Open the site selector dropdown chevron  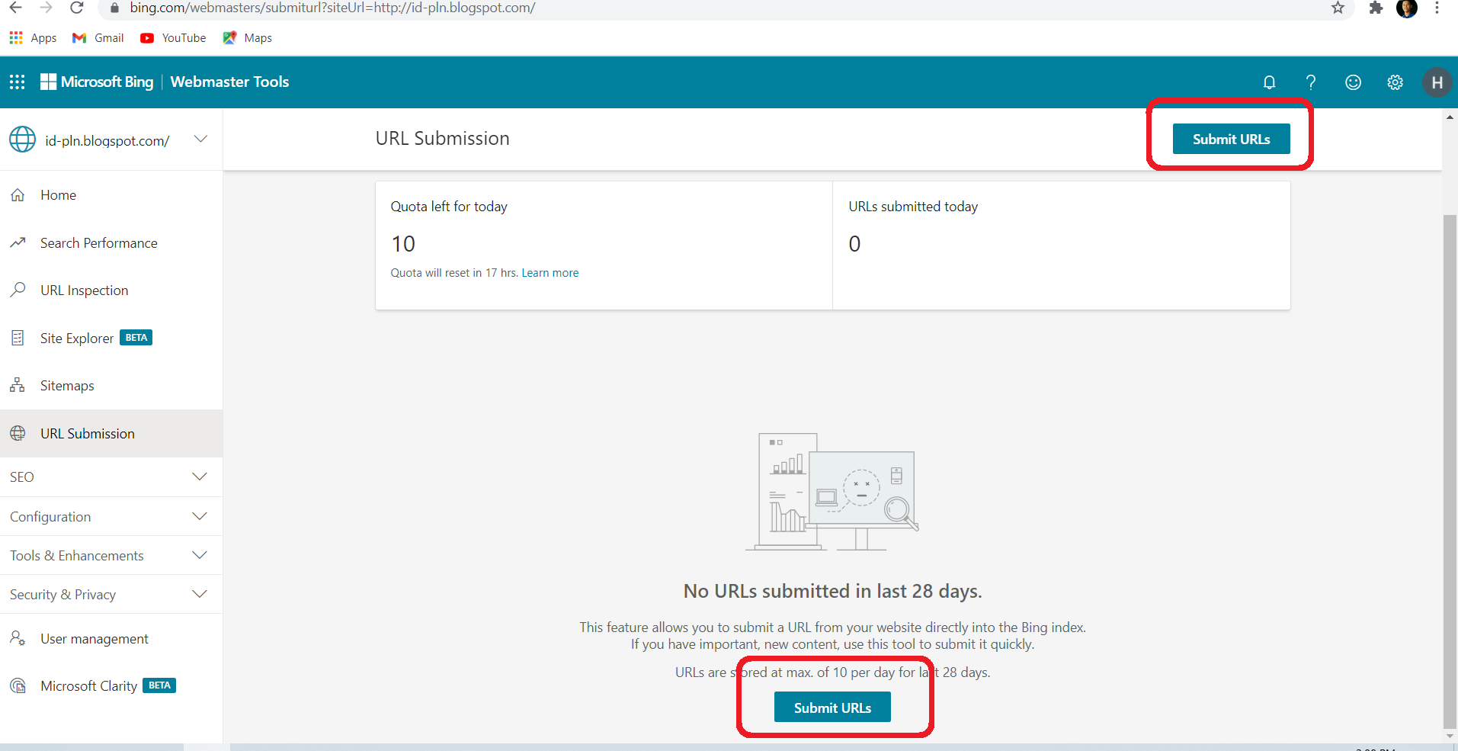tap(200, 139)
